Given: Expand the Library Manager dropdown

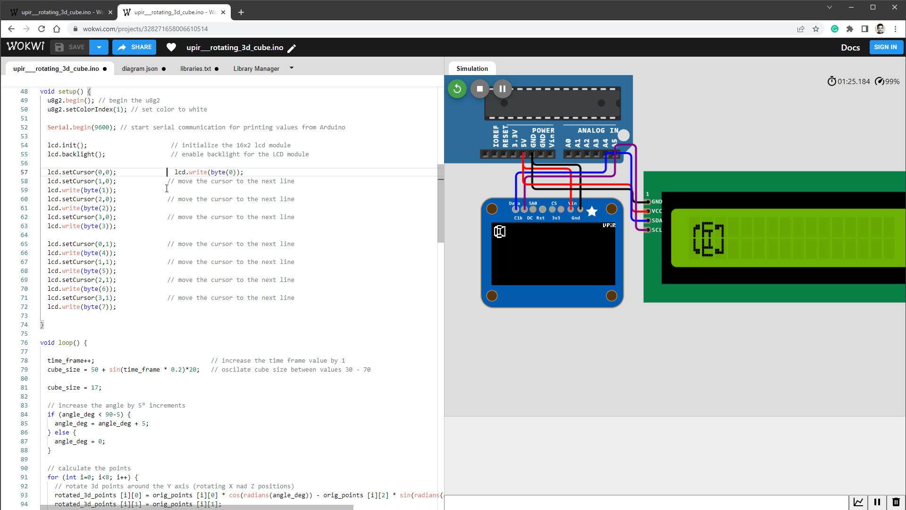Looking at the screenshot, I should 291,68.
